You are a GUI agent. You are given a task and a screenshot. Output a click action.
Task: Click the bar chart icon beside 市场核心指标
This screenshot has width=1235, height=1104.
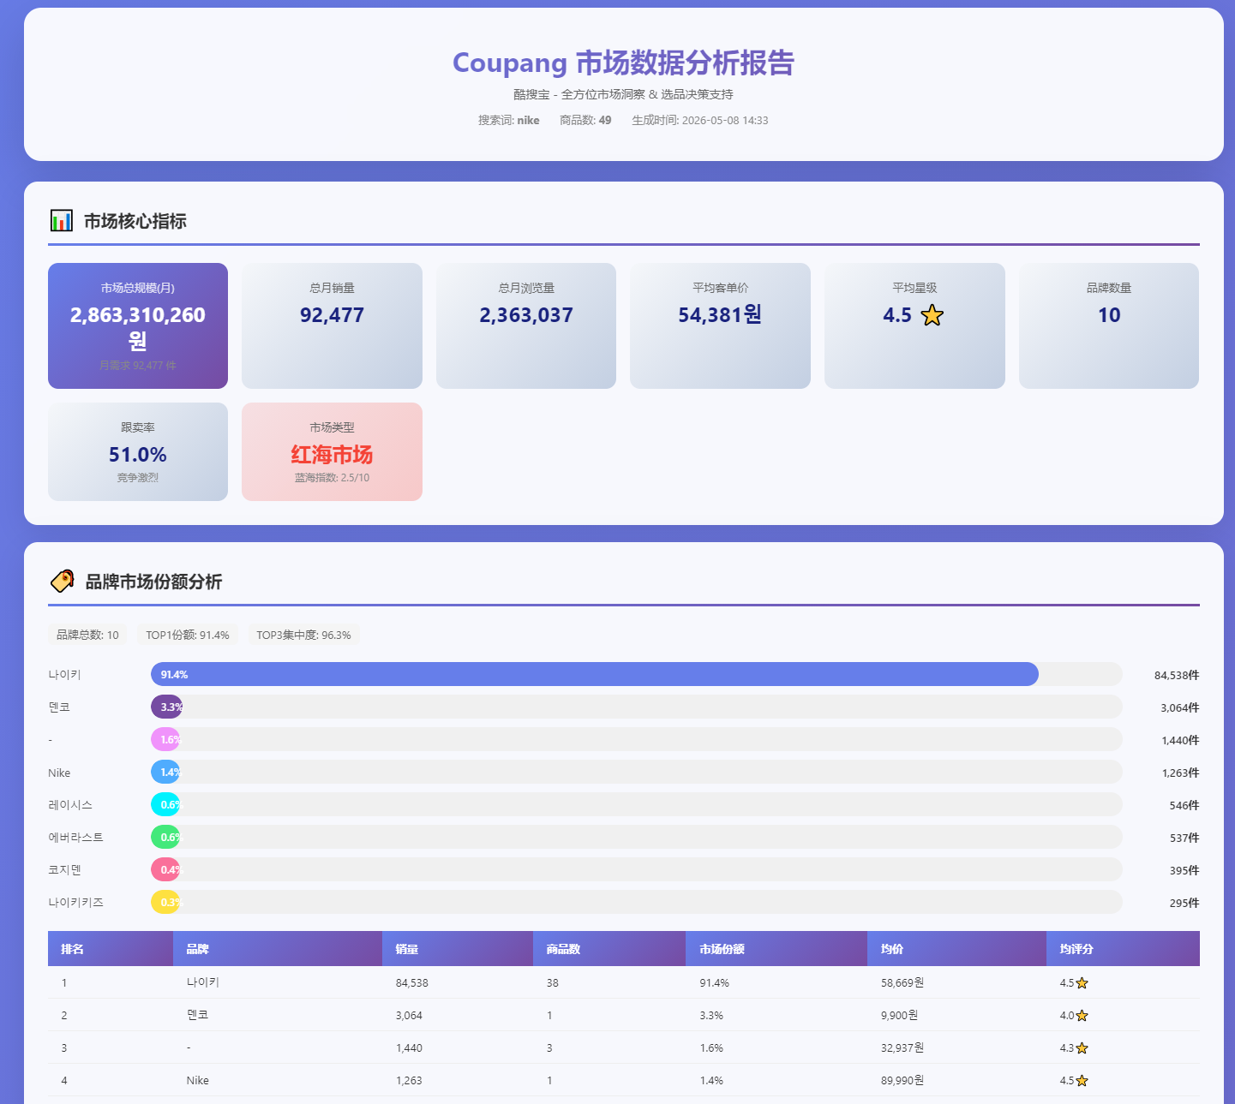click(62, 221)
